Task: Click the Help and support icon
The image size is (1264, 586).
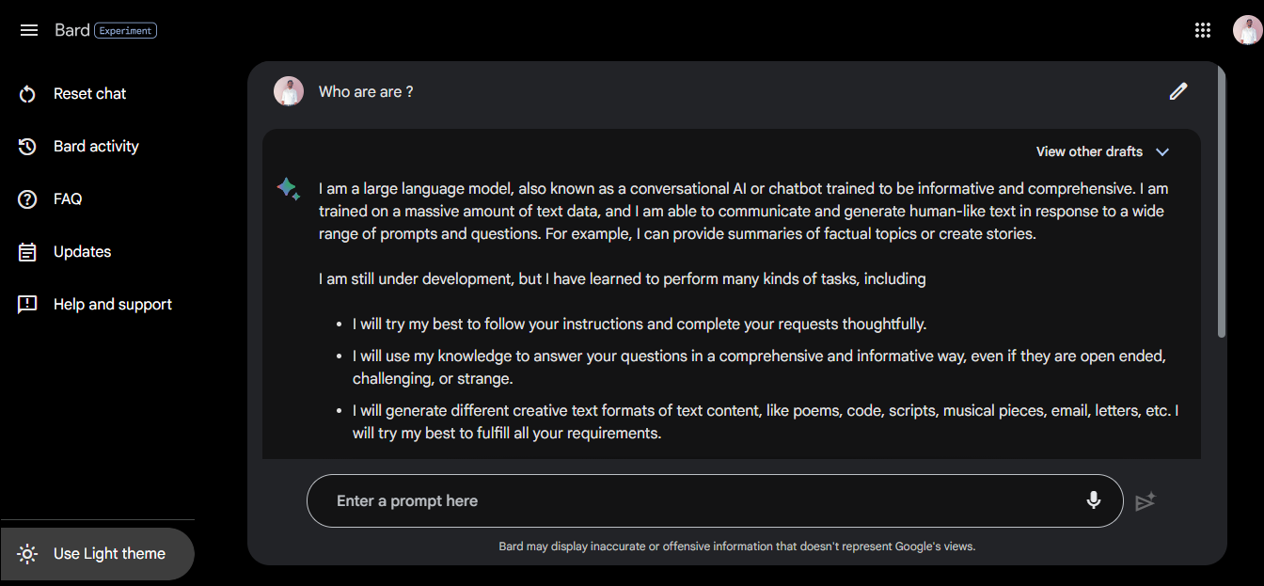Action: 27,305
